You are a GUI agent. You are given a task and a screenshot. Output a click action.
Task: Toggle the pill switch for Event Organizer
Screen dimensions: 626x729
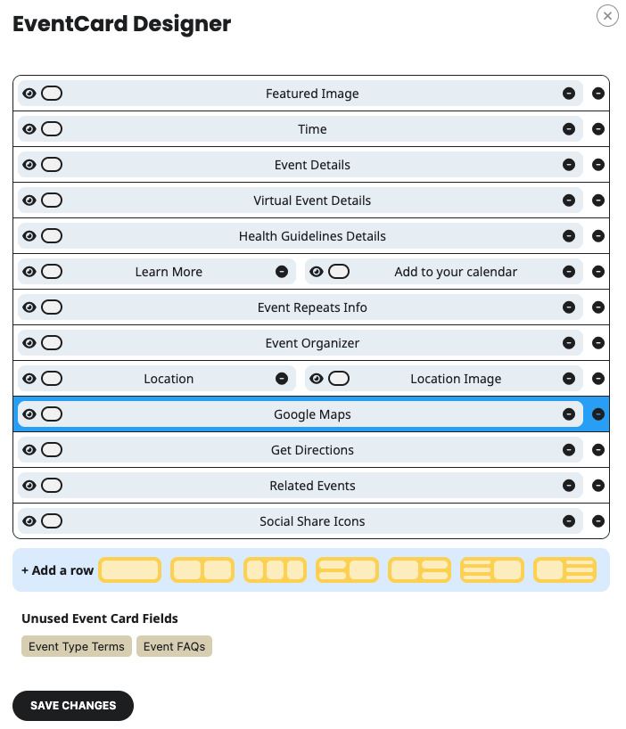click(52, 343)
